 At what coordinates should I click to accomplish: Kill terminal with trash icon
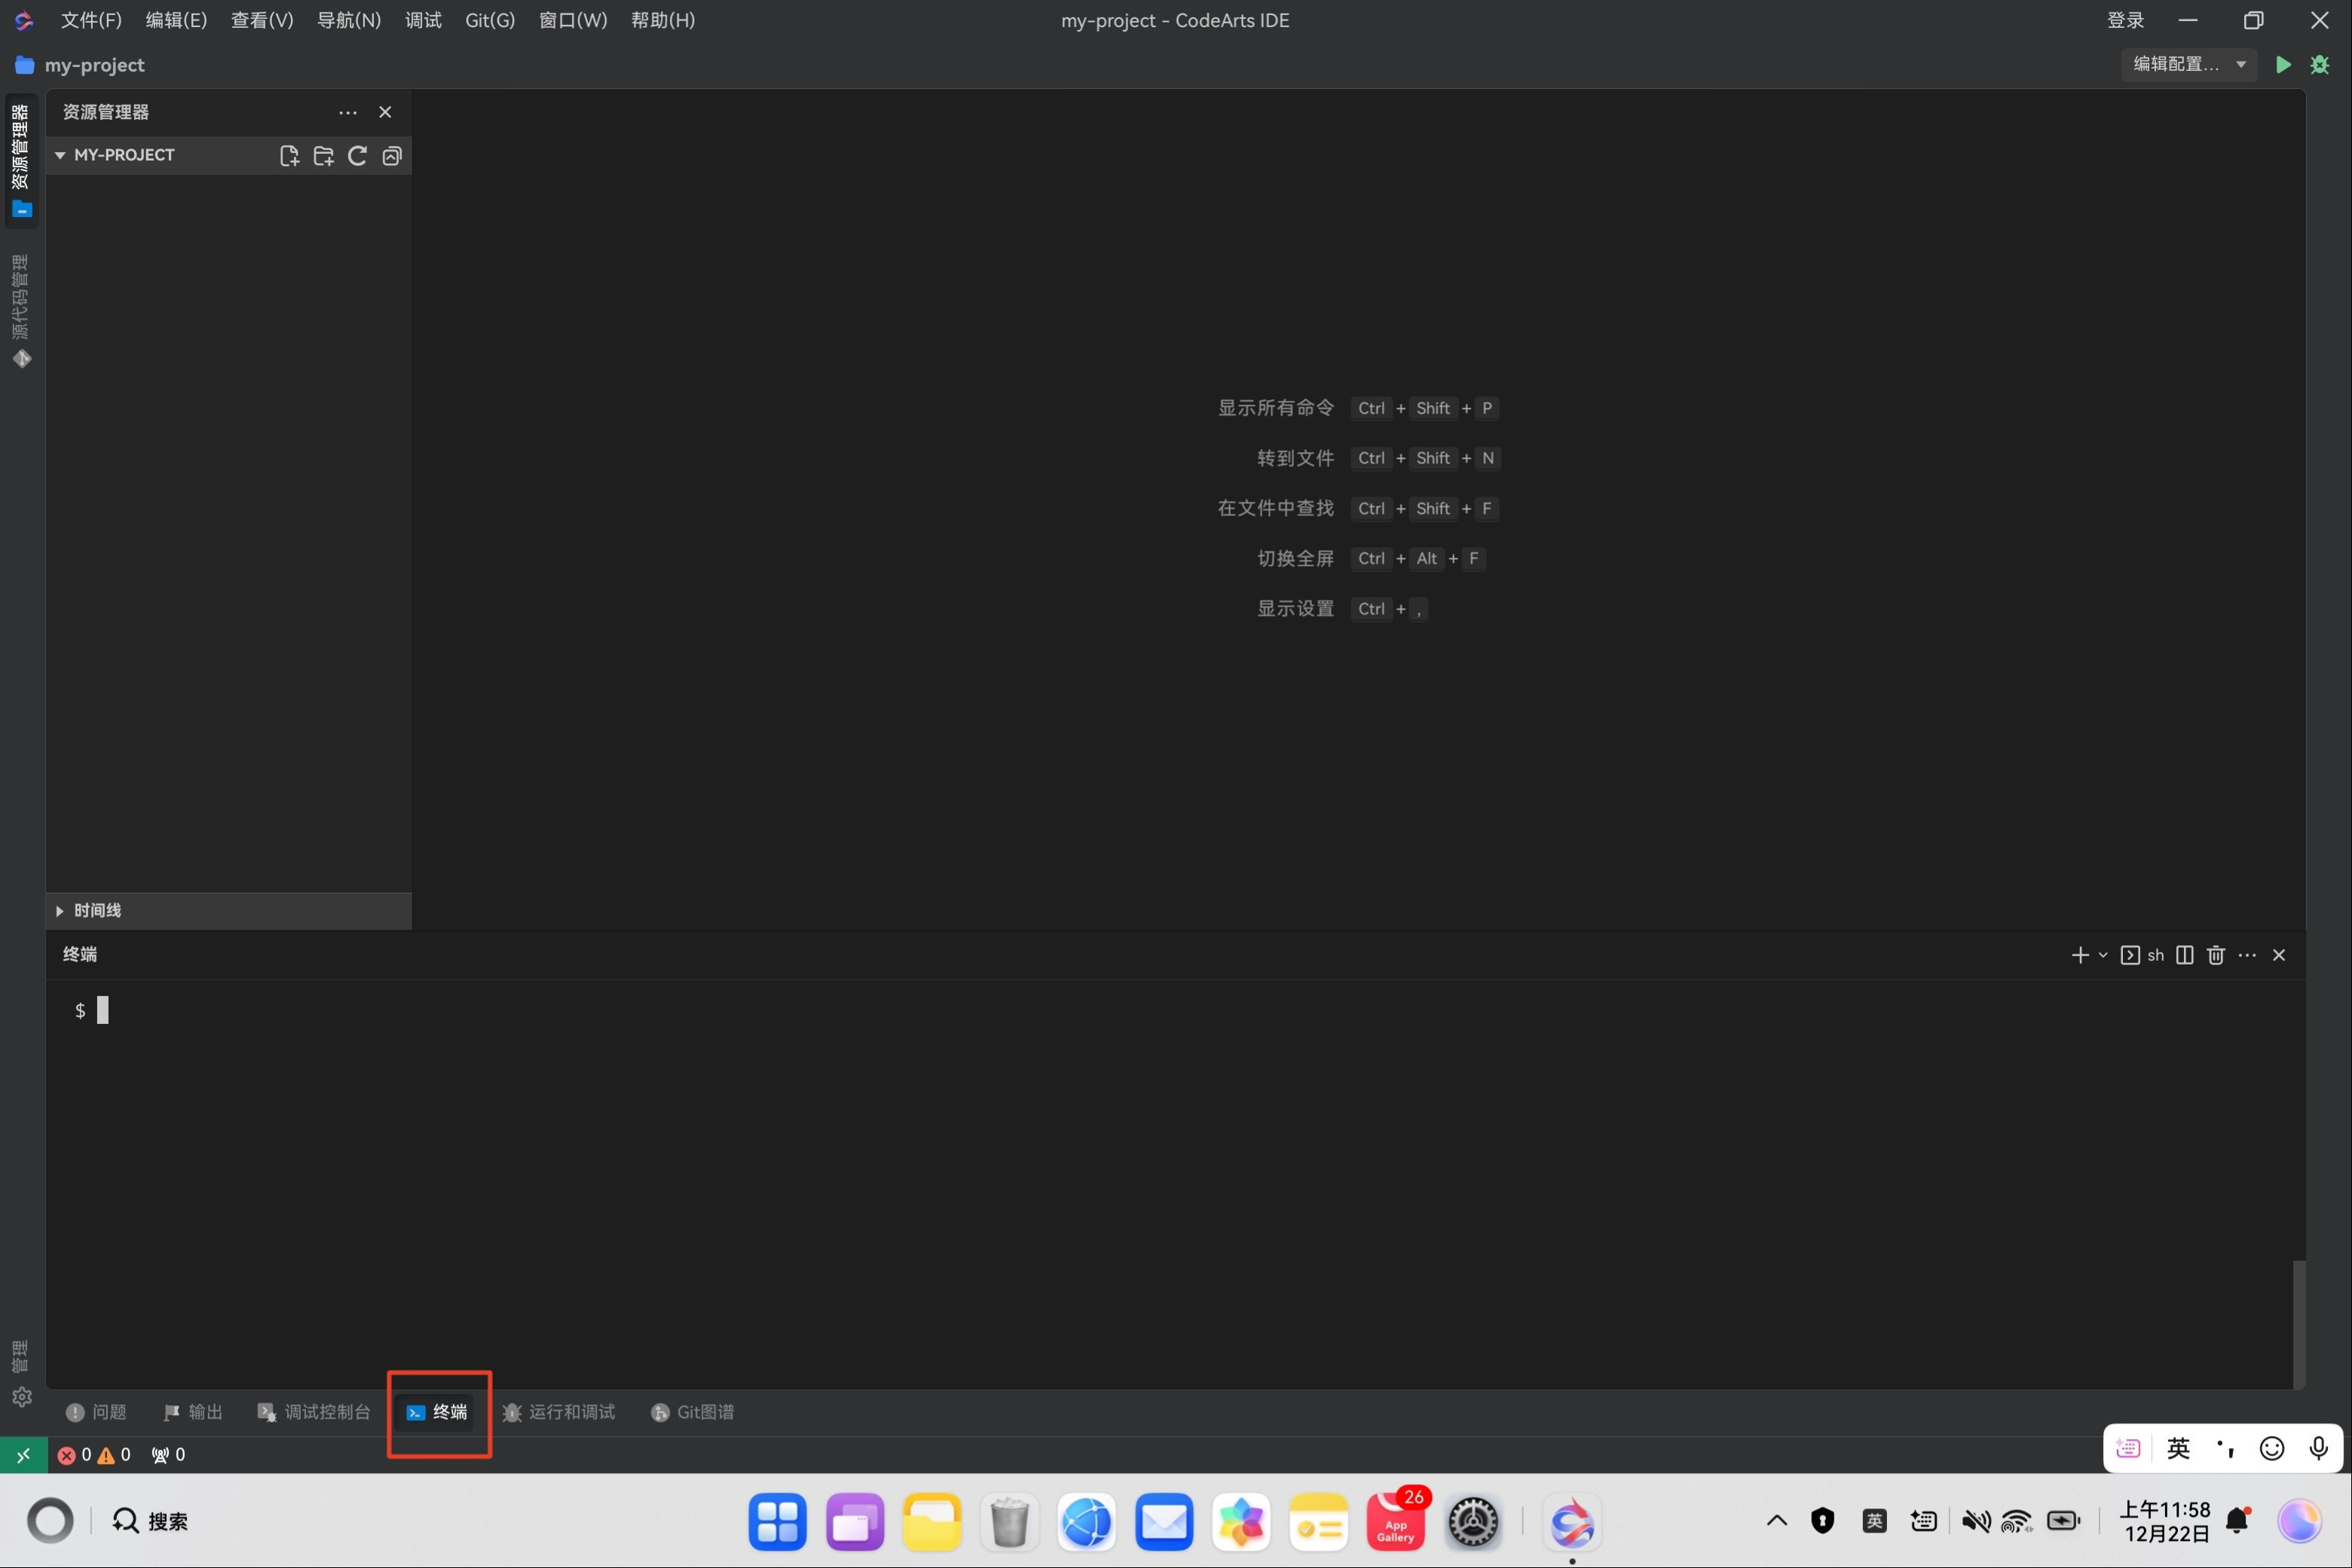pyautogui.click(x=2215, y=955)
